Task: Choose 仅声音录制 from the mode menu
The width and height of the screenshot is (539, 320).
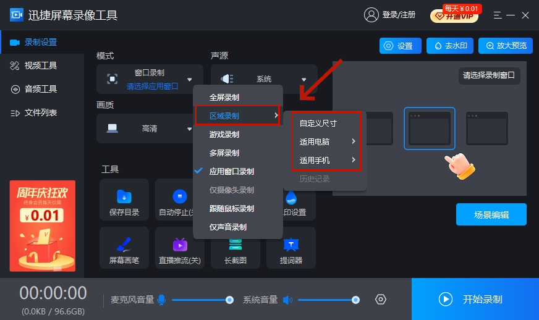Action: tap(238, 227)
